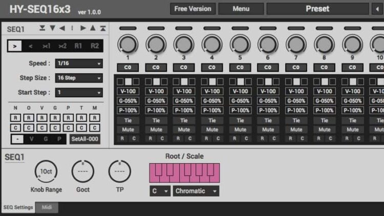
Task: Clear the M column with C
Action: tap(95, 127)
